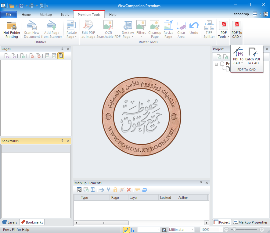Click the quick access Save icon
This screenshot has height=233, width=270.
click(x=21, y=6)
